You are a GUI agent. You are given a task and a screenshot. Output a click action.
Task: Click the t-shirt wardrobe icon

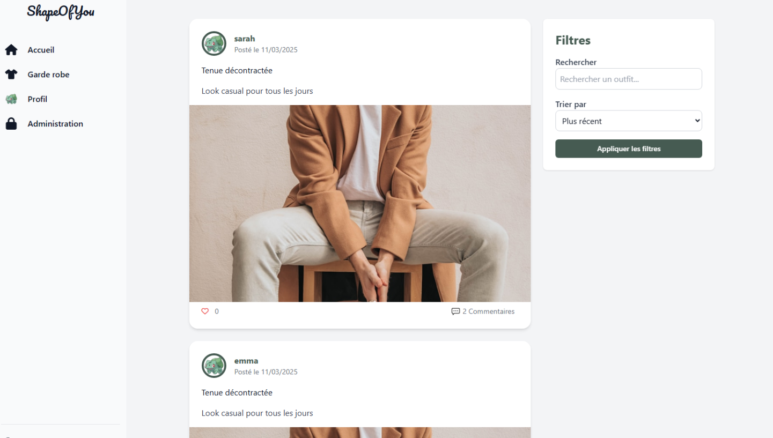coord(11,75)
